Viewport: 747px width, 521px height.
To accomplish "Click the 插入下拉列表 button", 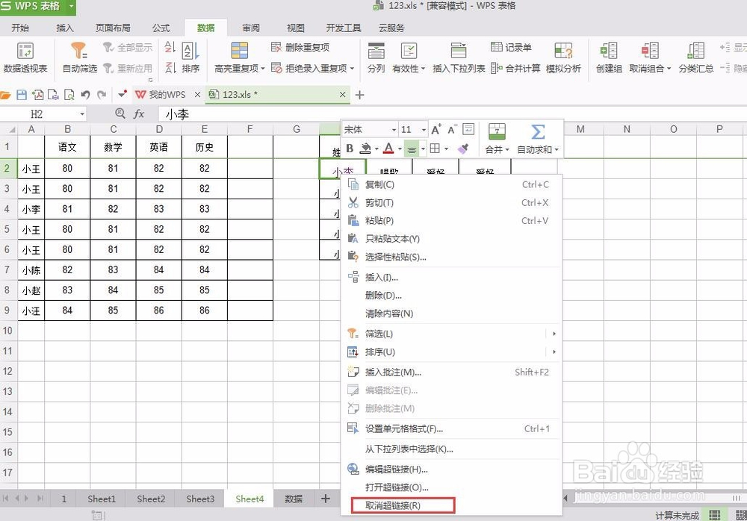I will coord(459,58).
